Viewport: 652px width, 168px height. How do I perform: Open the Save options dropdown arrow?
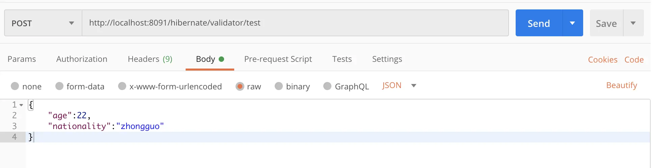click(633, 23)
